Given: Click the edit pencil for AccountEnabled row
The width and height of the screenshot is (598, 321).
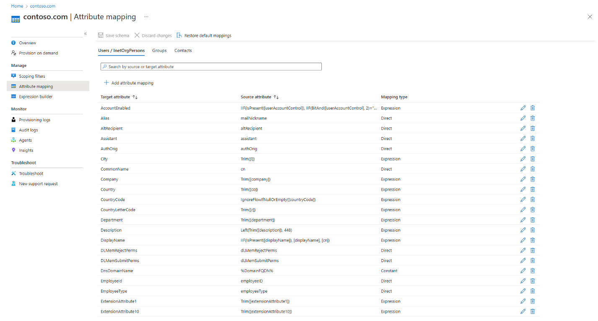Looking at the screenshot, I should (x=523, y=108).
